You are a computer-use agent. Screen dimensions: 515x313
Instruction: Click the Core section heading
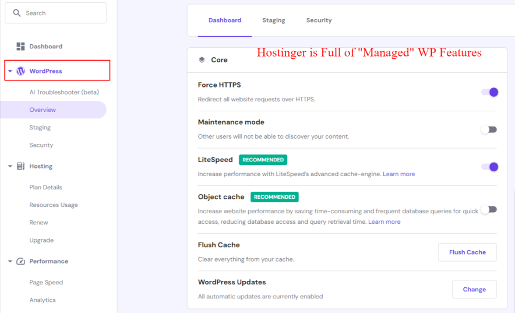click(x=219, y=60)
